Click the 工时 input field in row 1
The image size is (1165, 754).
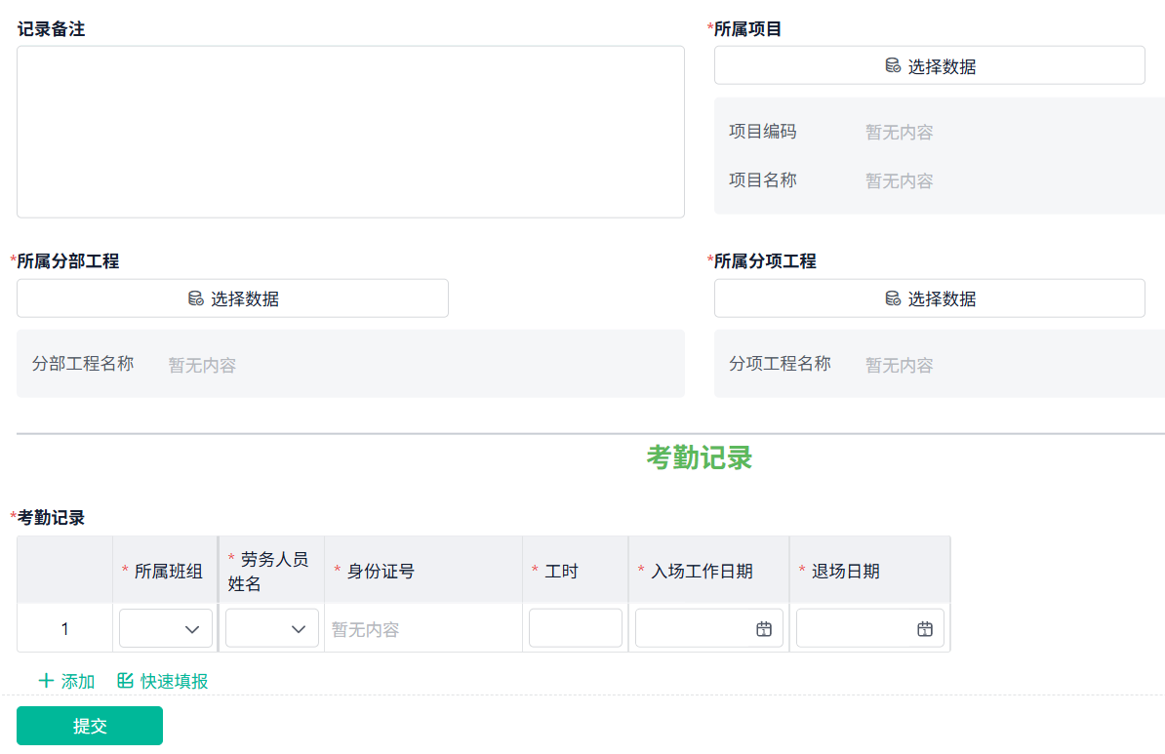pos(576,628)
